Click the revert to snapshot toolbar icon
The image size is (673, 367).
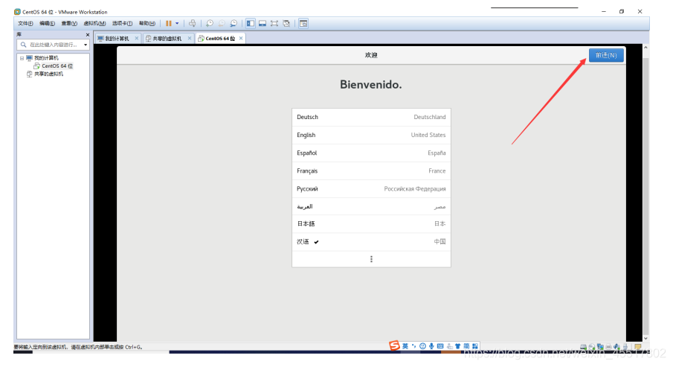point(222,24)
